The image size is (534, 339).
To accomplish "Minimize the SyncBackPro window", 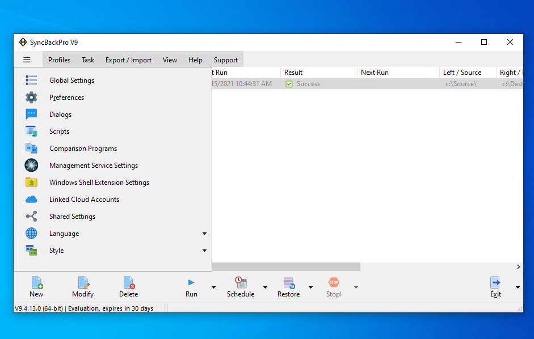I will coord(459,42).
